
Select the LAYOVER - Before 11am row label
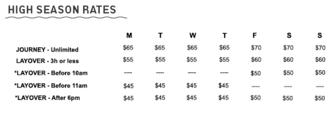point(51,86)
